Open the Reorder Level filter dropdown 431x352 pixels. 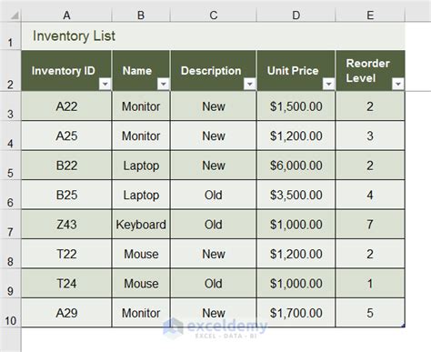pyautogui.click(x=398, y=84)
